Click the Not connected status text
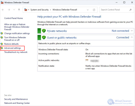Image resolution: width=135 pixels, height=106 pixels. (120, 31)
